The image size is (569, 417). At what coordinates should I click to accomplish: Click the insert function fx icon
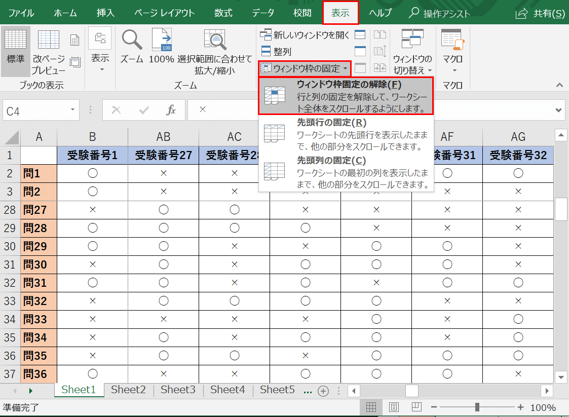click(171, 110)
